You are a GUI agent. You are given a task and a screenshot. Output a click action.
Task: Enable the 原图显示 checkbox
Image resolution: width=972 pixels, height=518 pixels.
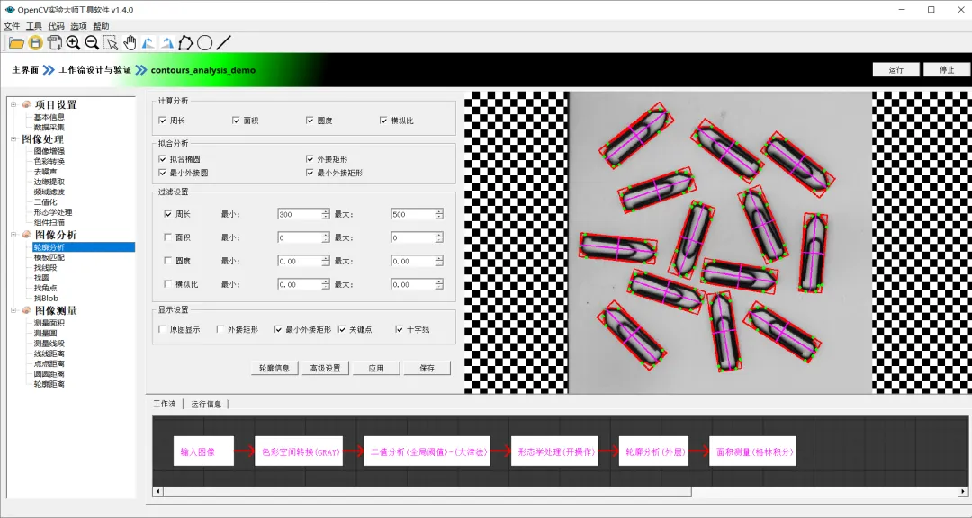(x=162, y=330)
